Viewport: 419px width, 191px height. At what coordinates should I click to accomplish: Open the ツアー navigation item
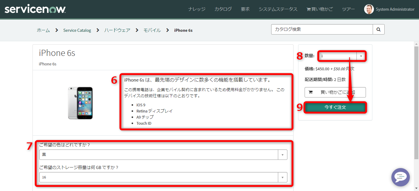pyautogui.click(x=348, y=9)
